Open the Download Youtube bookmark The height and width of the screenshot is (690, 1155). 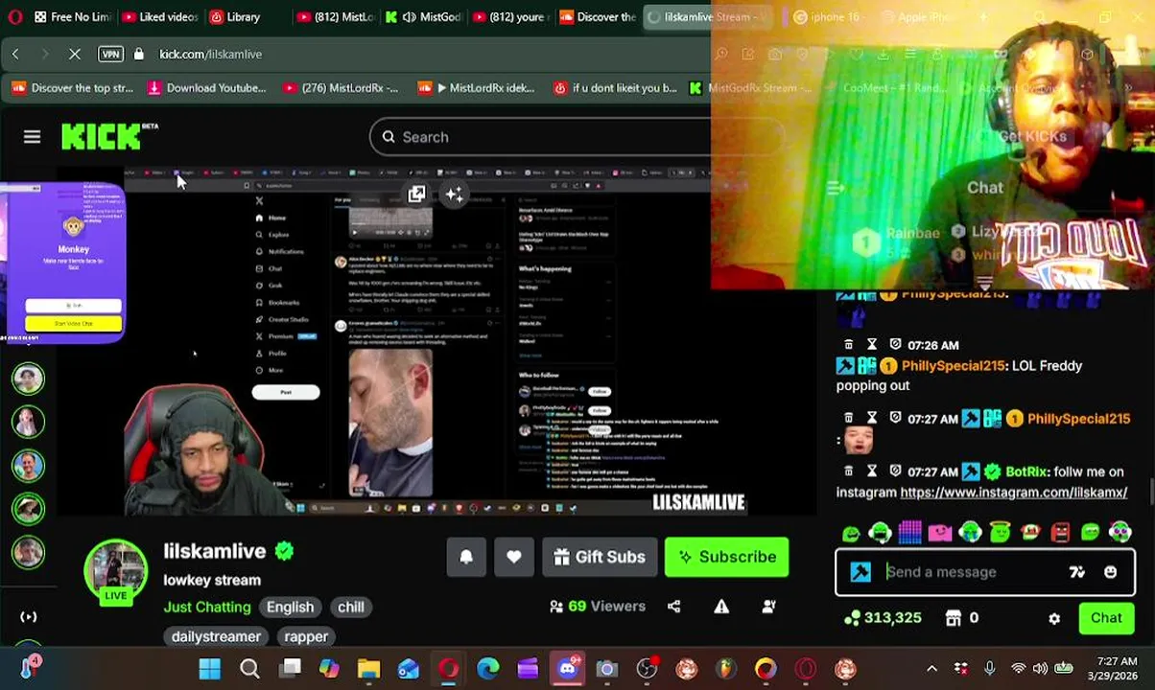pyautogui.click(x=206, y=88)
